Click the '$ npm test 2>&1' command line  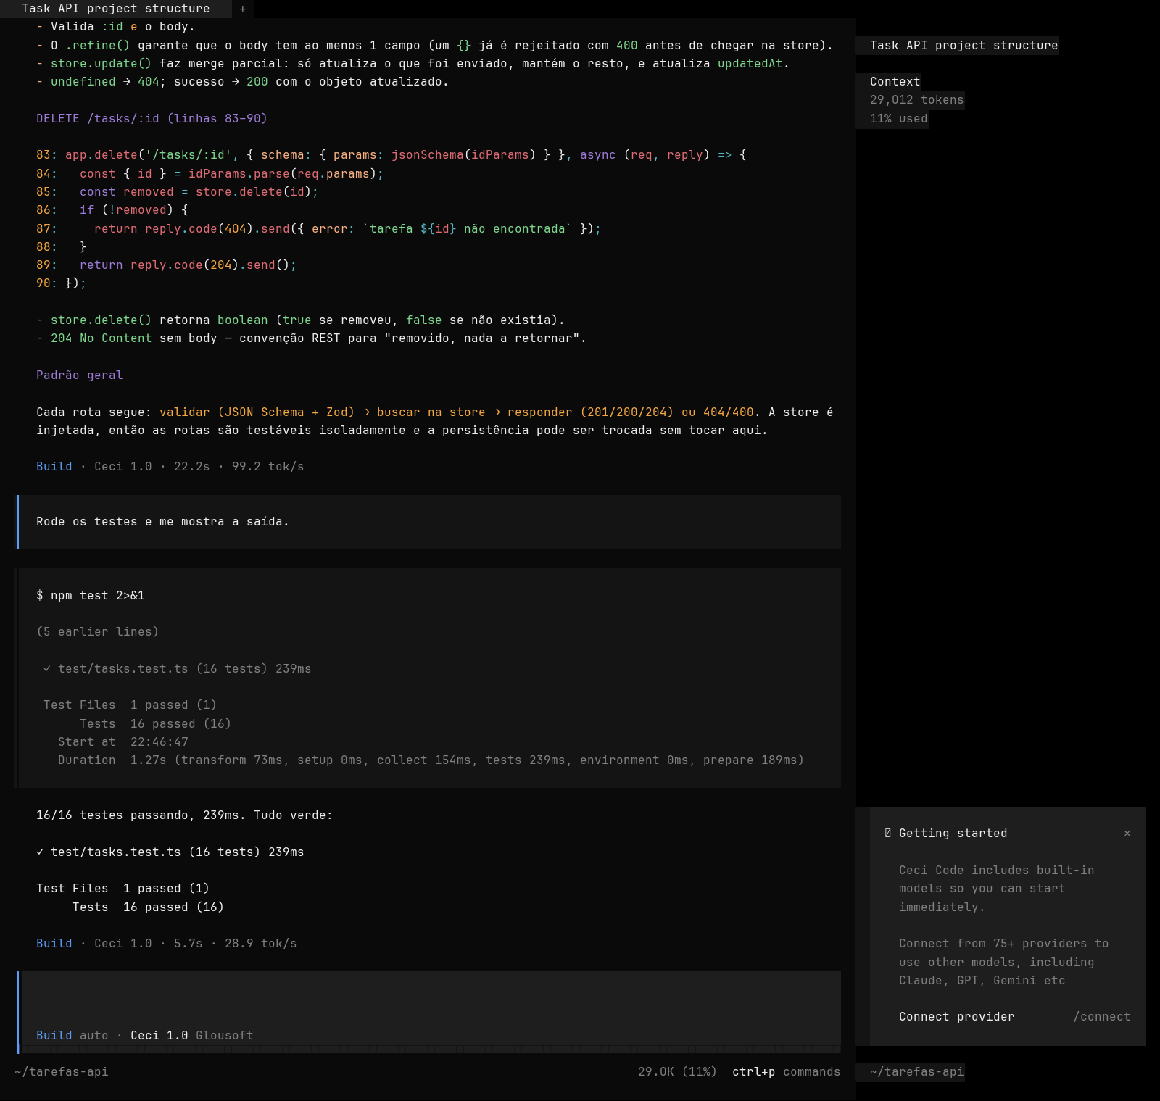tap(91, 596)
